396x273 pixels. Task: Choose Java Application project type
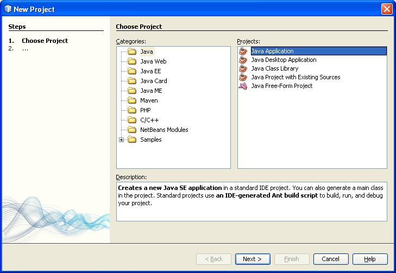319,51
